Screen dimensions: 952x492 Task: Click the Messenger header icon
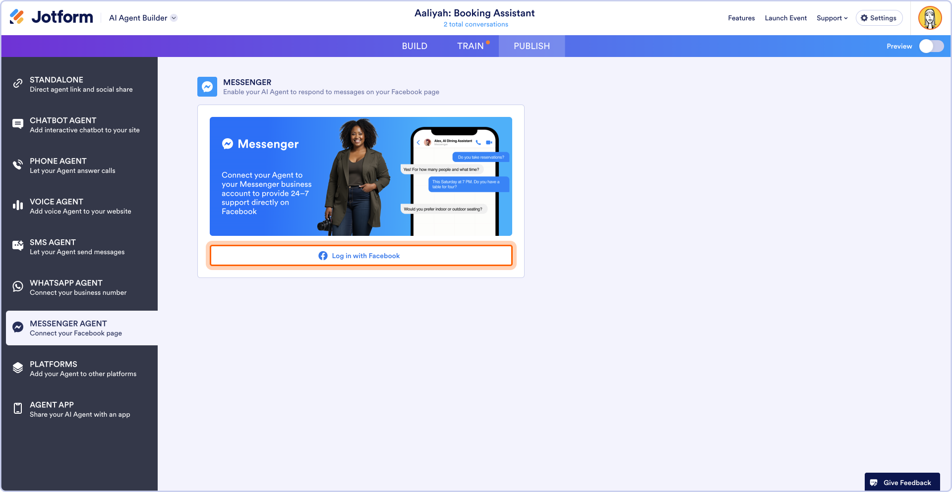pos(207,87)
